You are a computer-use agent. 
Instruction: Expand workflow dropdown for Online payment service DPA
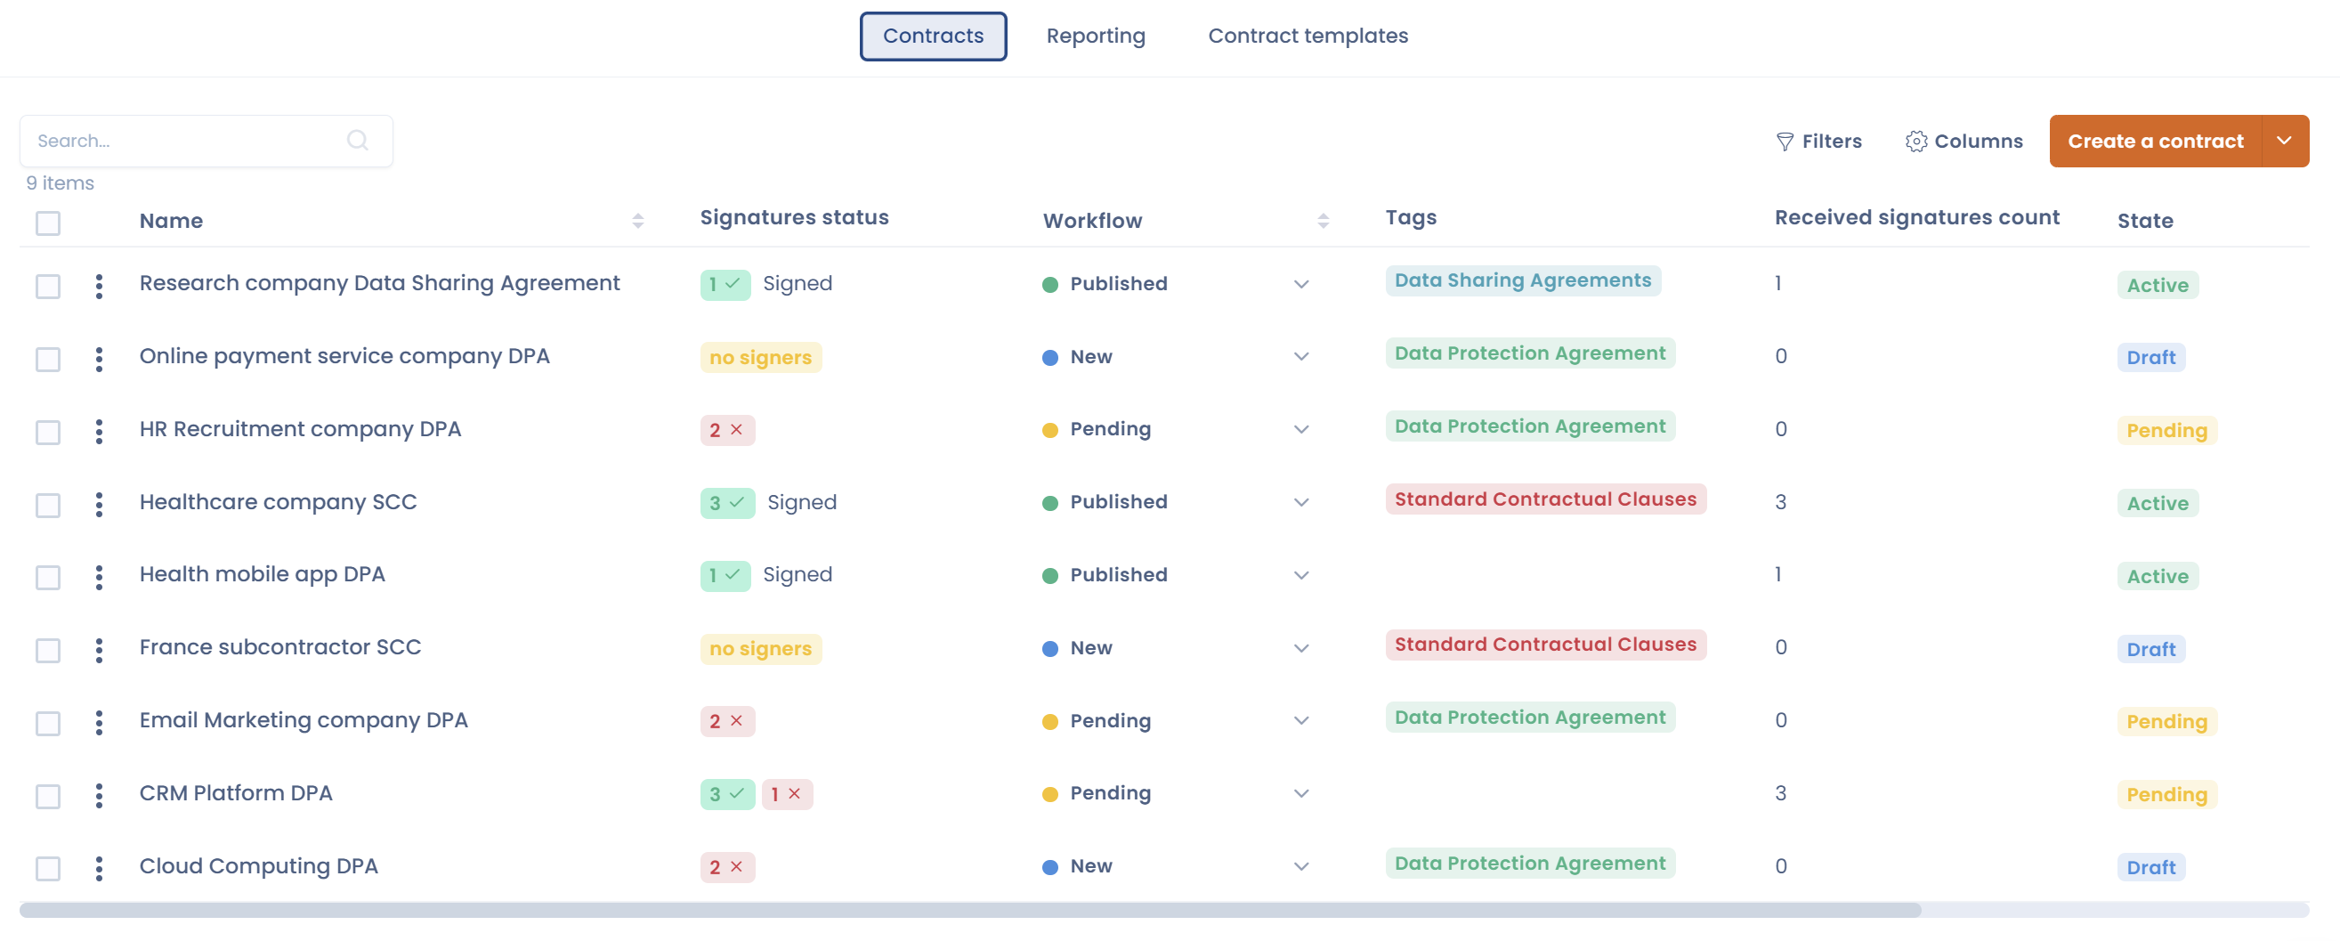1300,357
